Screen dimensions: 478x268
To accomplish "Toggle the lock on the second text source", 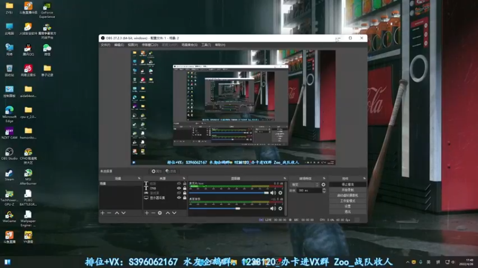I will click(185, 188).
